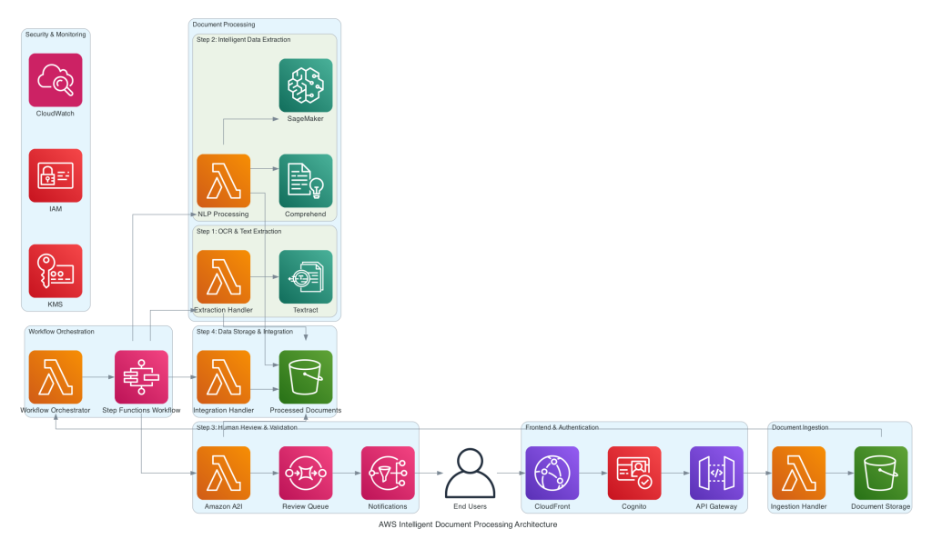This screenshot has height=539, width=932.
Task: Click the KMS key icon
Action: (x=56, y=271)
